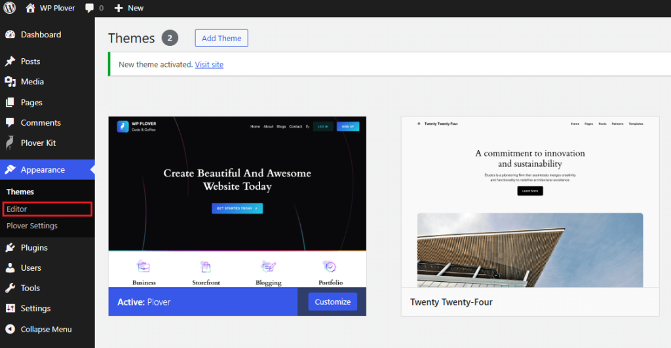
Task: Click the Plugins plug icon
Action: tap(10, 248)
